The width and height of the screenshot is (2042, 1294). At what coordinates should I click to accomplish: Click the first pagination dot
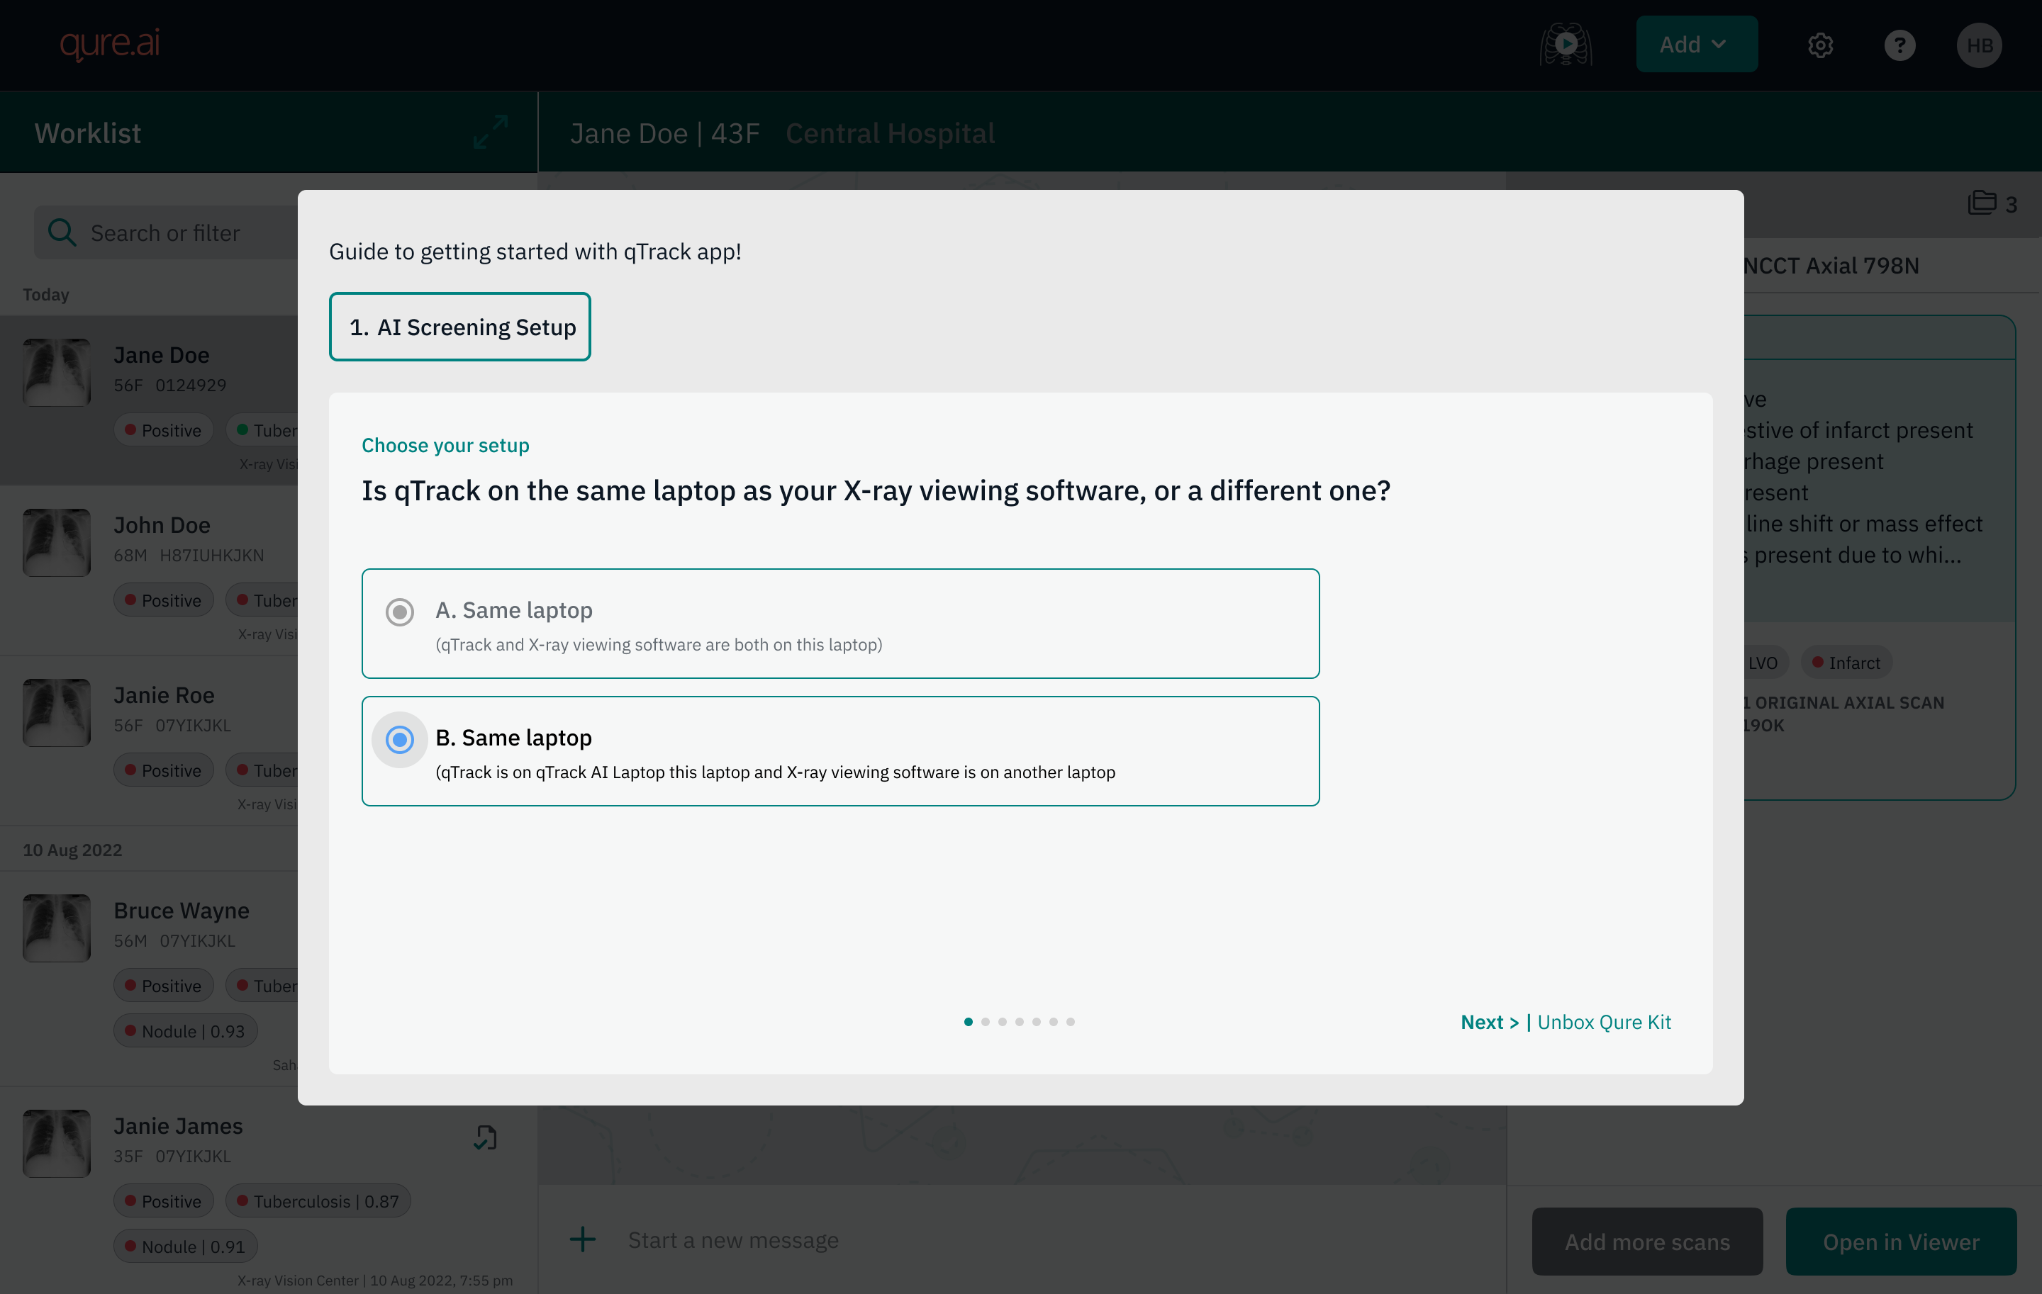tap(968, 1021)
